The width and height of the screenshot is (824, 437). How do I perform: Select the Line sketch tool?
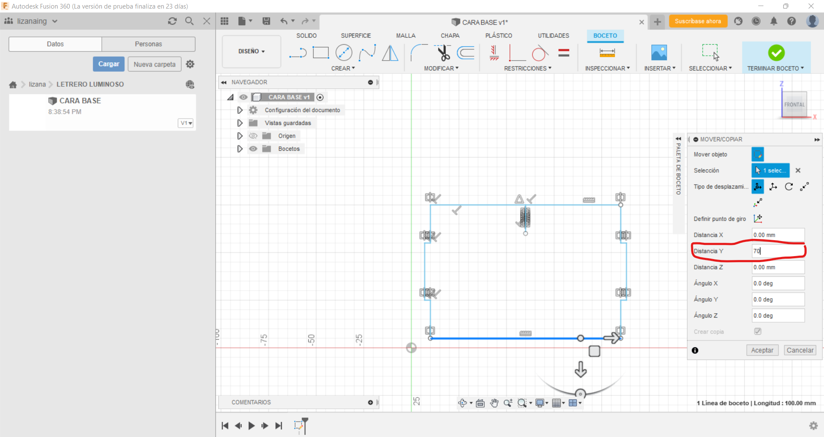coord(298,53)
